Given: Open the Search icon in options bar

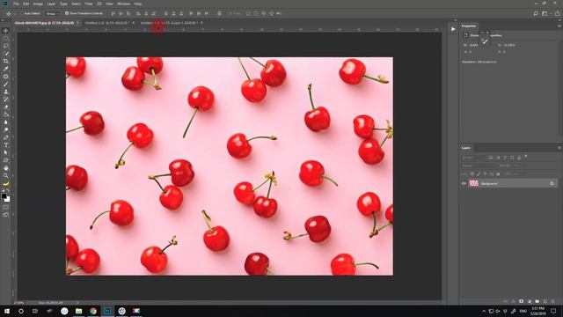Looking at the screenshot, I should click(x=536, y=14).
